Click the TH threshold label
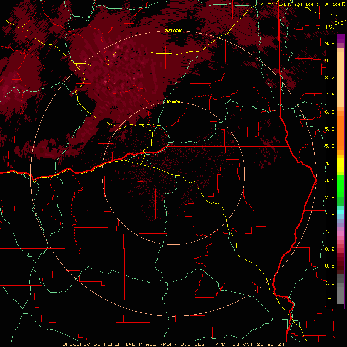The height and width of the screenshot is (347, 347). (x=331, y=300)
